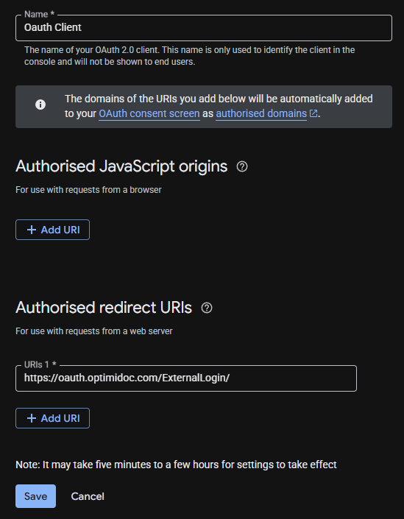Image resolution: width=404 pixels, height=519 pixels.
Task: Add another authorised redirect URI
Action: (x=52, y=418)
